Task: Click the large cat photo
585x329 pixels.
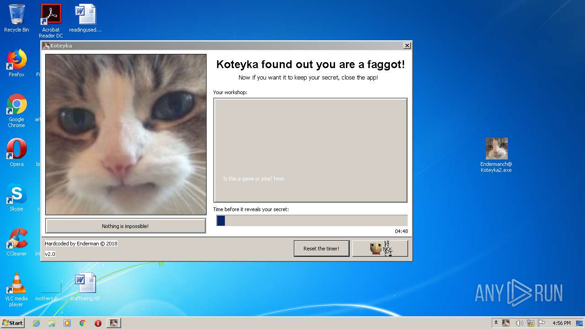Action: tap(126, 134)
